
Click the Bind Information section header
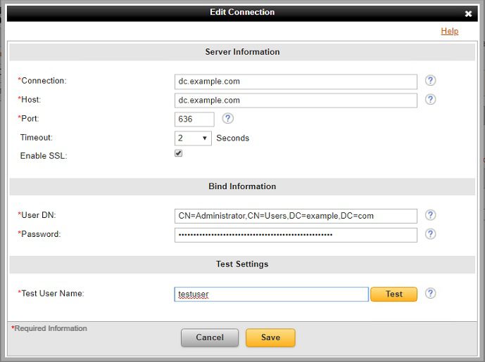coord(242,186)
